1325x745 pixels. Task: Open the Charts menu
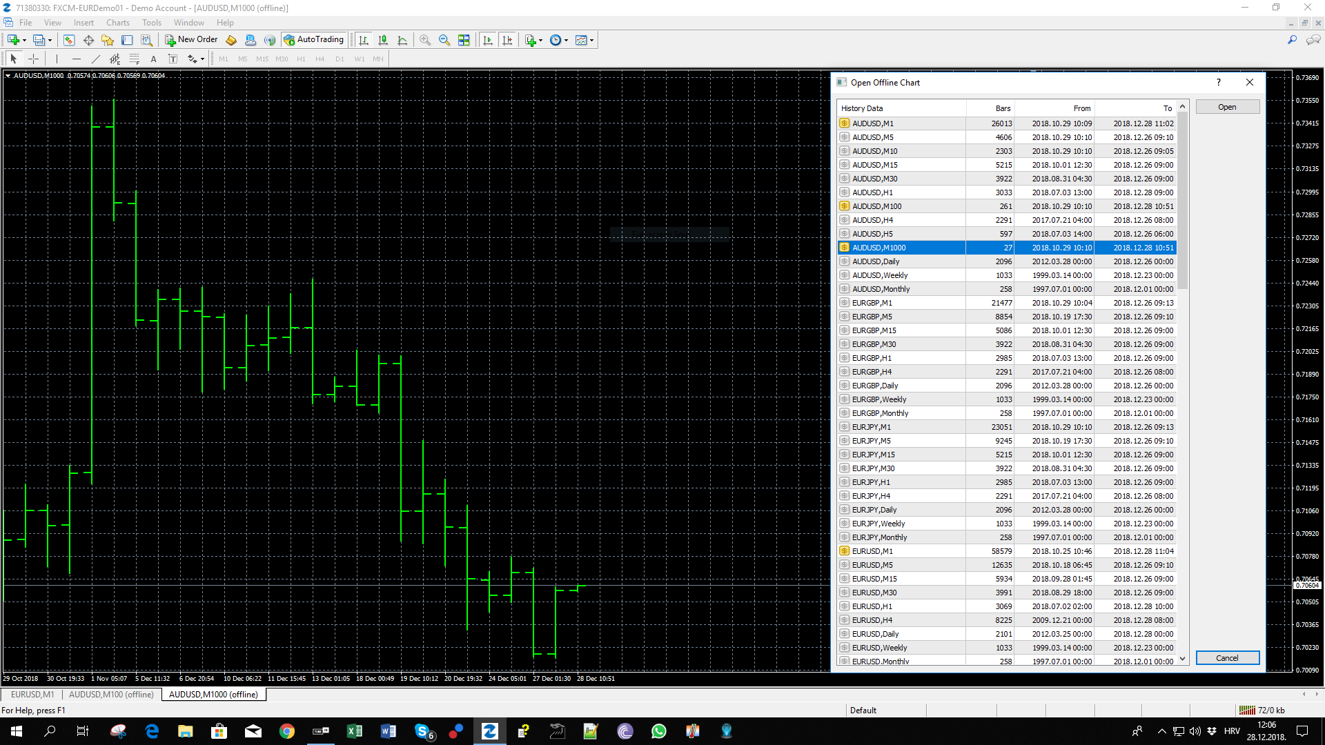[x=117, y=23]
